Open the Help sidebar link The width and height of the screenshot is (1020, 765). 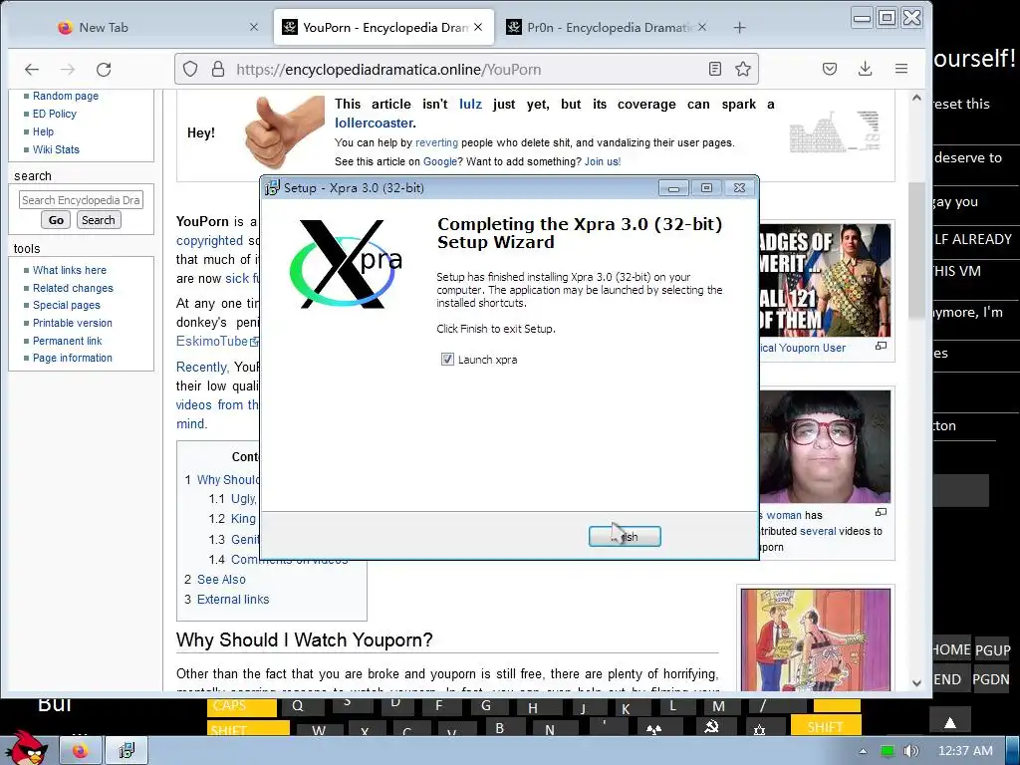click(x=43, y=131)
